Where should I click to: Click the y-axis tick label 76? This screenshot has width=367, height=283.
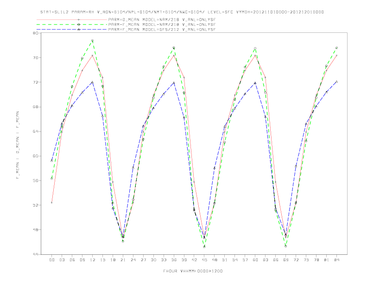pyautogui.click(x=36, y=57)
